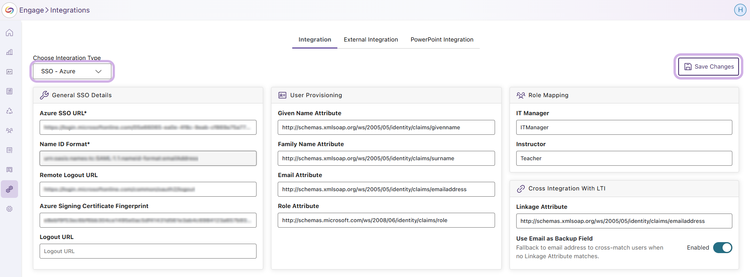Turn off the Use Email as Backup toggle
750x277 pixels.
point(723,248)
